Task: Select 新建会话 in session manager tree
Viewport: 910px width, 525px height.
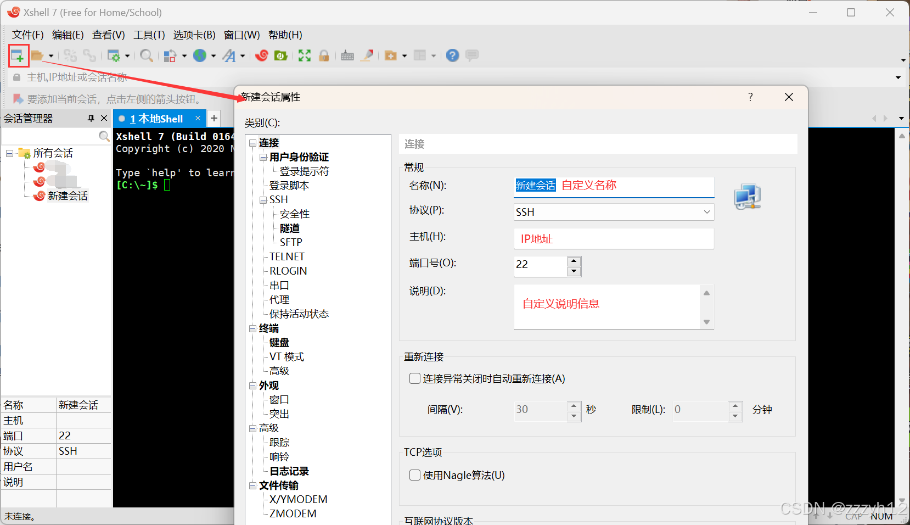Action: (68, 196)
